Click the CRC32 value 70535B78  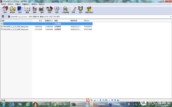[x=88, y=27]
